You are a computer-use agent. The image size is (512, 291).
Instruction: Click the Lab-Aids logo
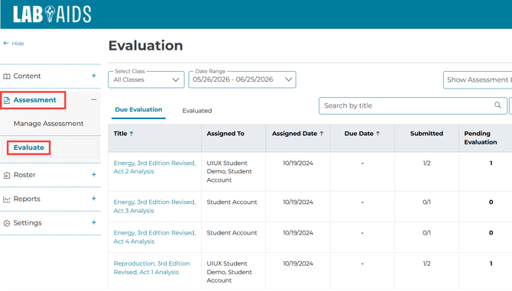[x=52, y=15]
